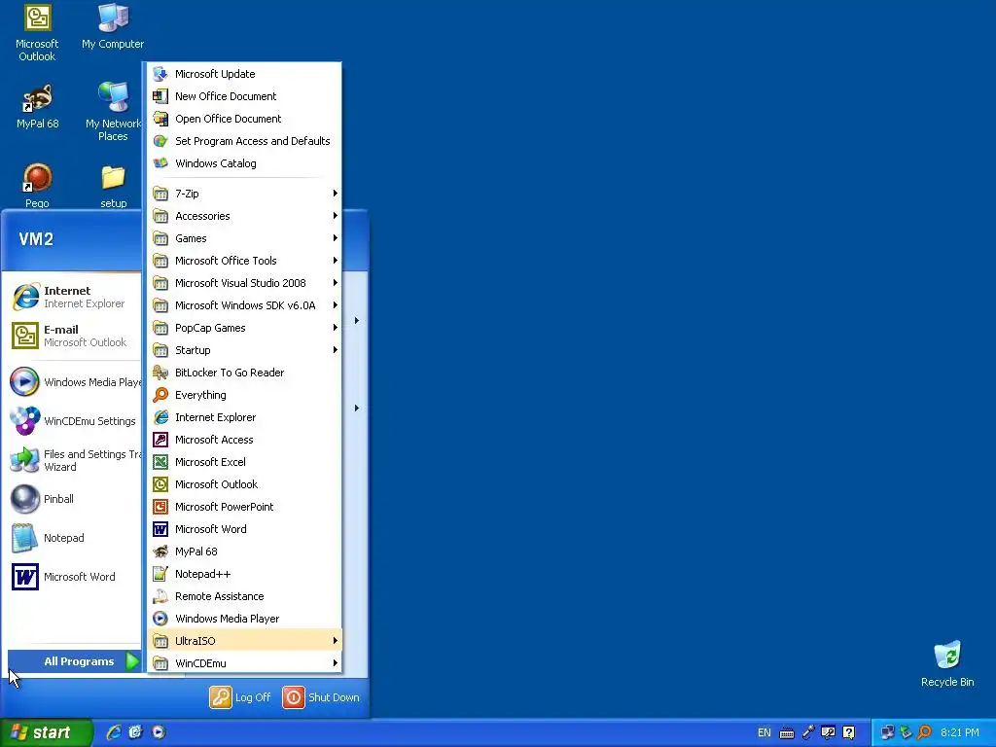Expand the WinCDEmu submenu arrow

(335, 663)
